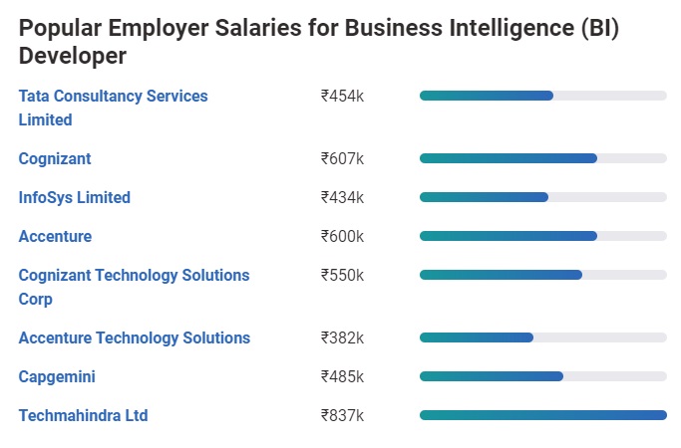This screenshot has height=448, width=681.
Task: Click the ₹837k salary value
Action: point(342,415)
